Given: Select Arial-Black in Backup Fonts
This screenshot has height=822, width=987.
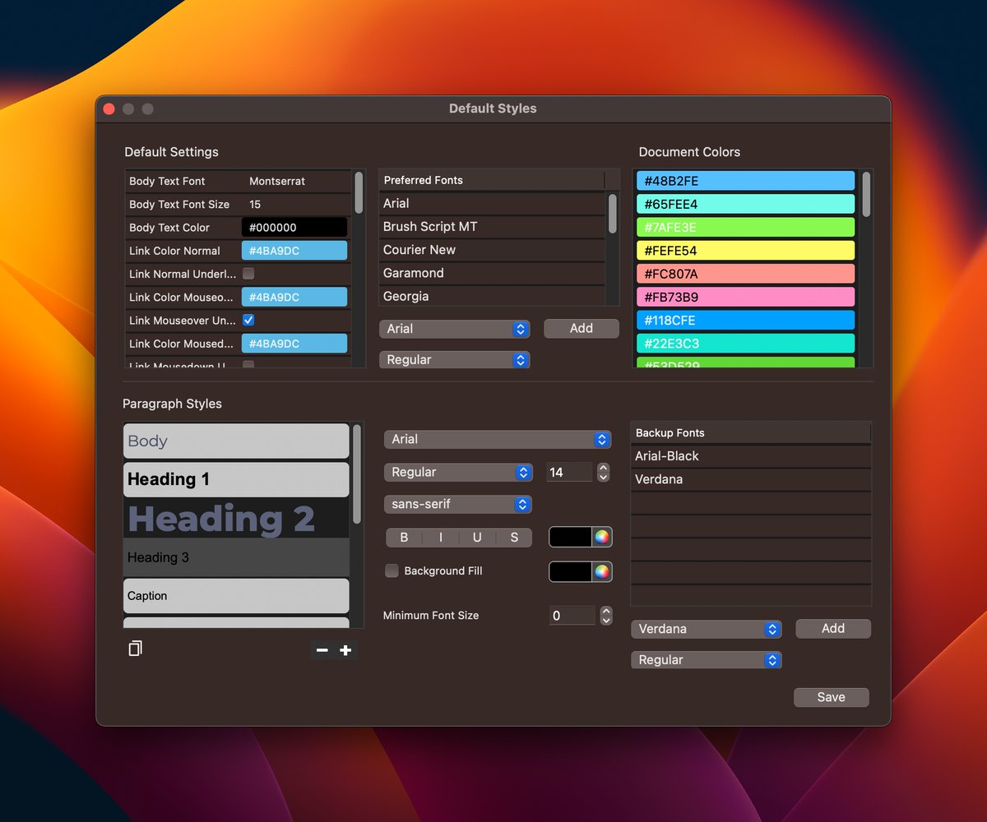Looking at the screenshot, I should click(750, 456).
